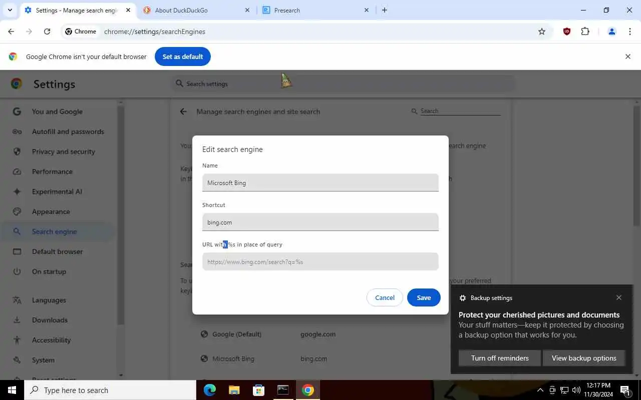Switch to the About DuckDuckGo tab
Viewport: 641px width, 400px height.
point(197,10)
